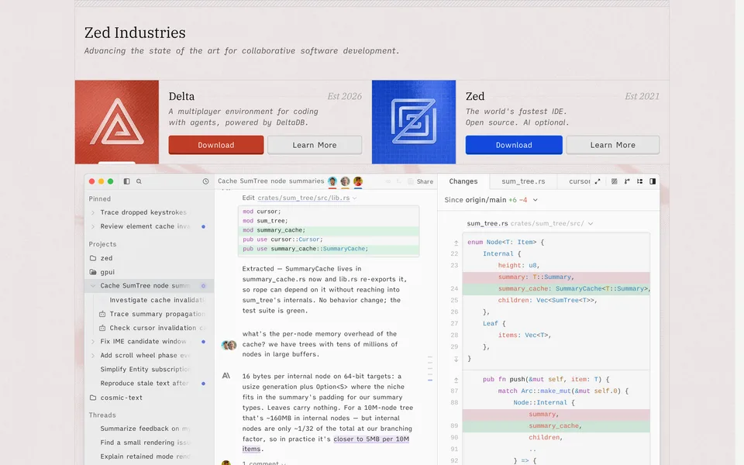This screenshot has width=744, height=465.
Task: Click blue dot on Reproduce stale text
Action: [204, 384]
